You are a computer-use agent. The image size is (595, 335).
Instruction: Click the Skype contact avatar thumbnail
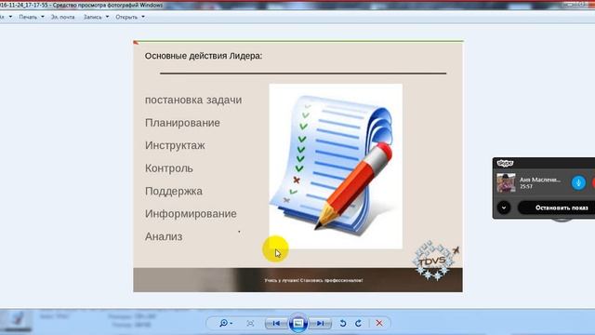click(506, 182)
